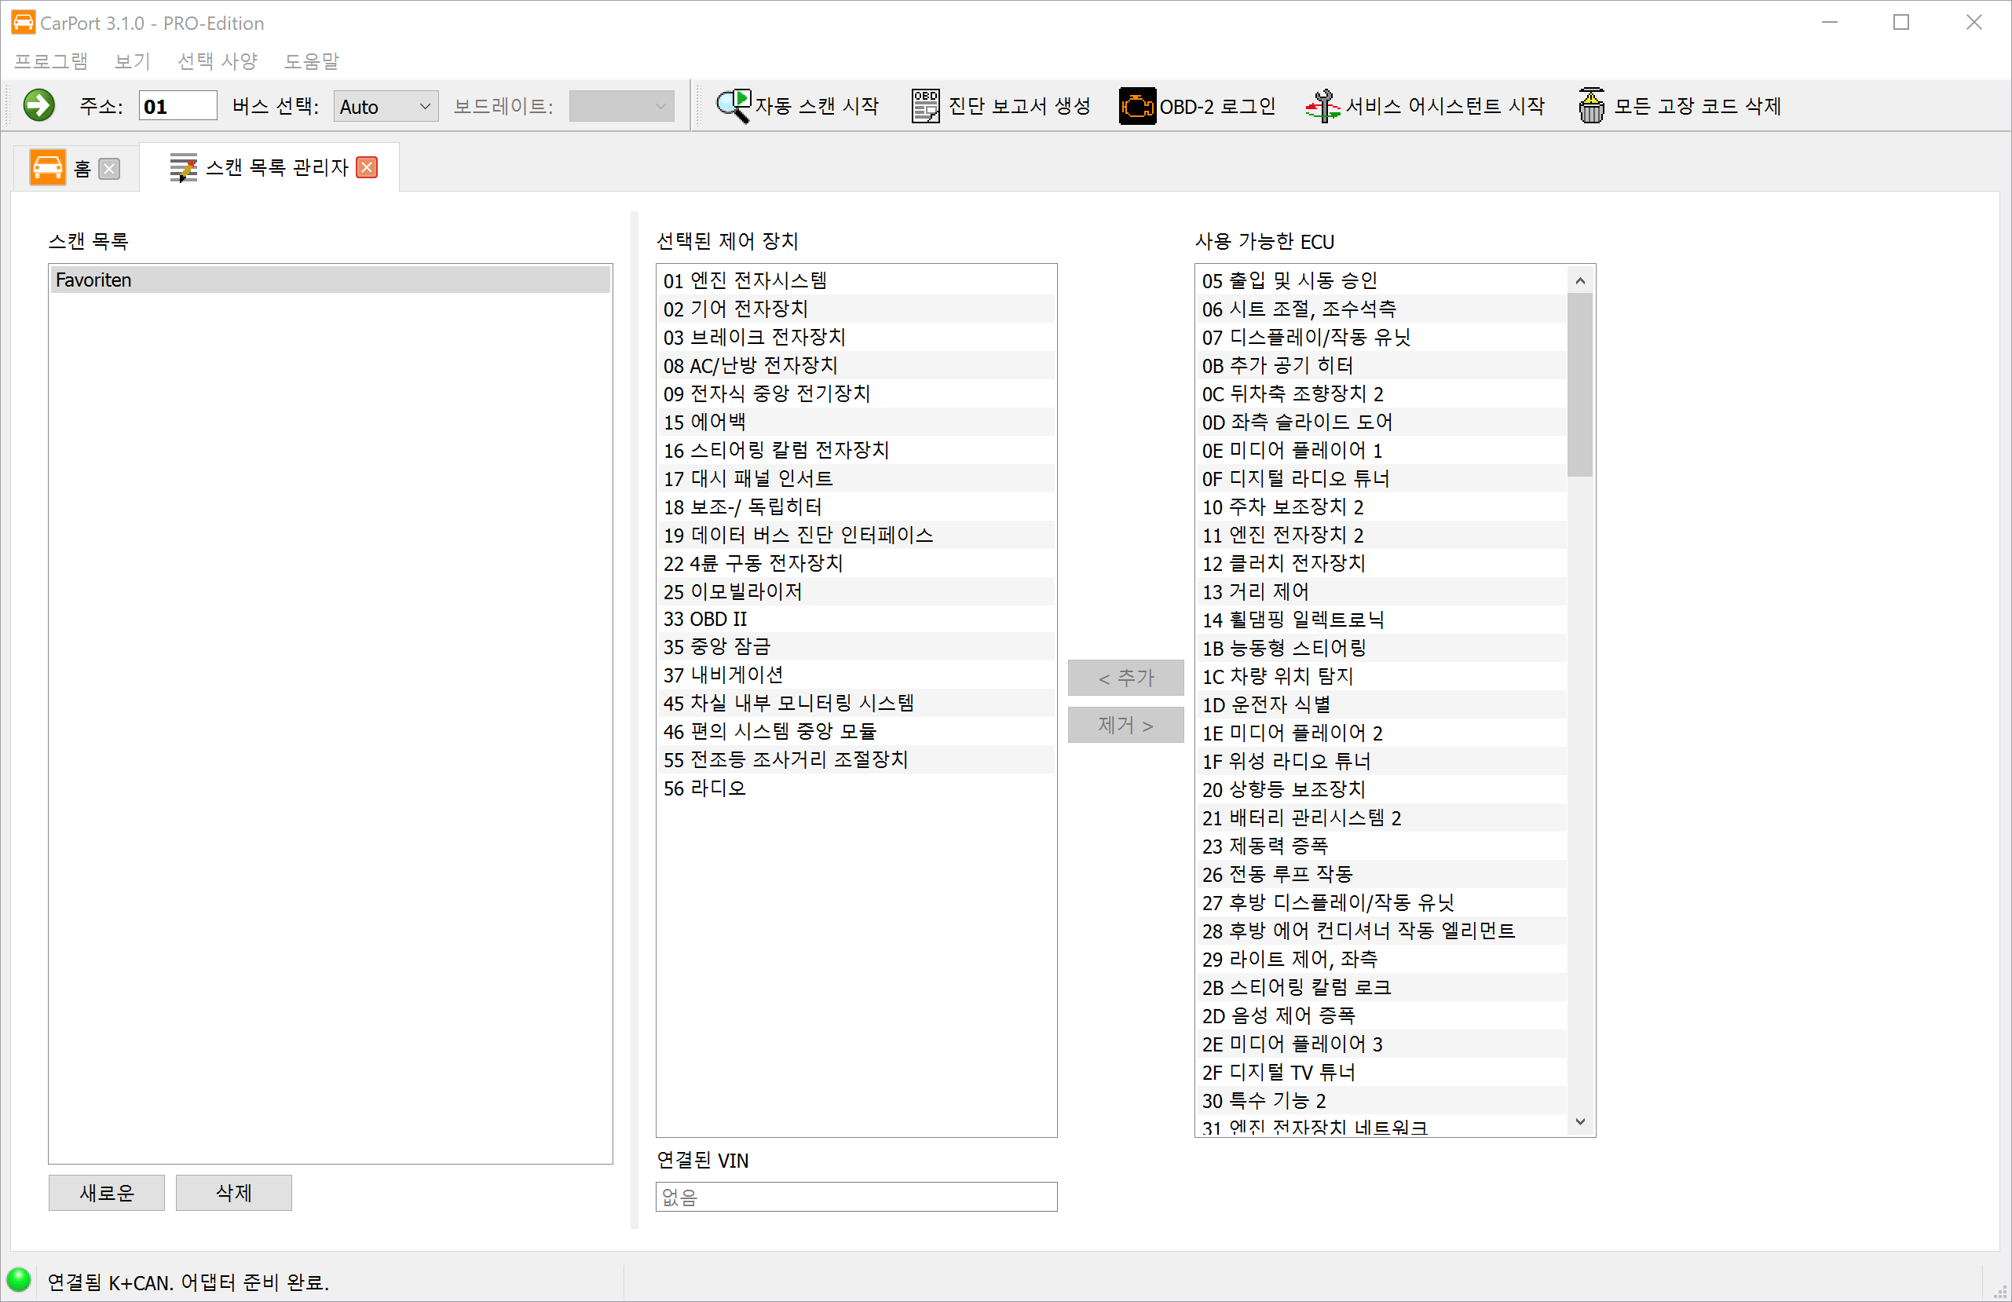The width and height of the screenshot is (2012, 1302).
Task: Click the diagnostic report generation icon
Action: click(925, 106)
